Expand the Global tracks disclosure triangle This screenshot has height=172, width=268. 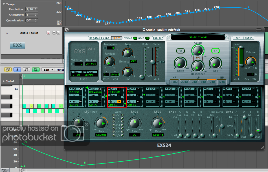[3, 81]
